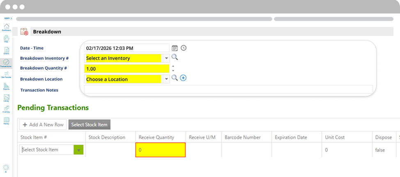Go to Inventory in the sidebar

click(x=7, y=109)
